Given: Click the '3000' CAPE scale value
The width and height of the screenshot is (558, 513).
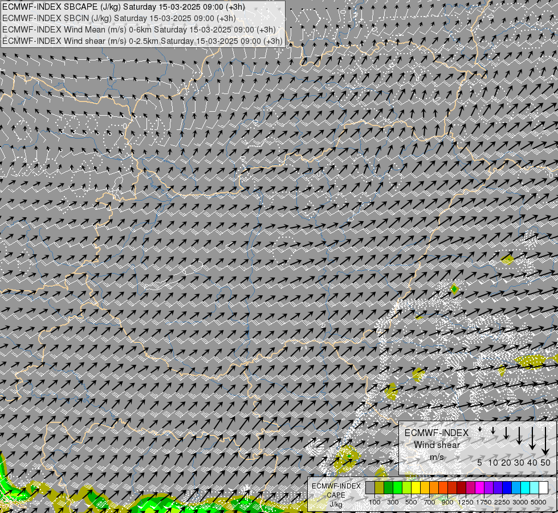Looking at the screenshot, I should (520, 502).
